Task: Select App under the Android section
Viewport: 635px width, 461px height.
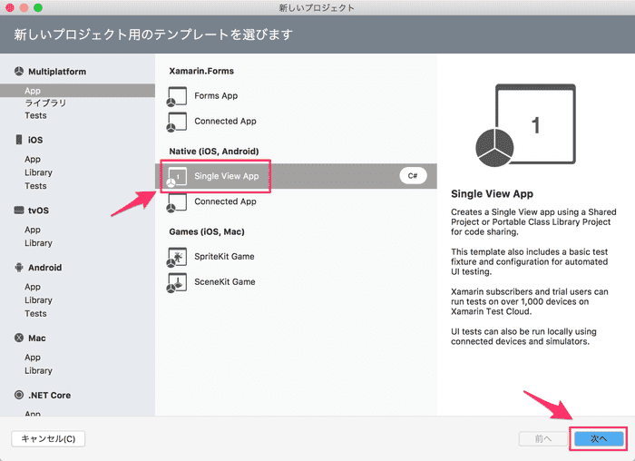Action: [33, 287]
